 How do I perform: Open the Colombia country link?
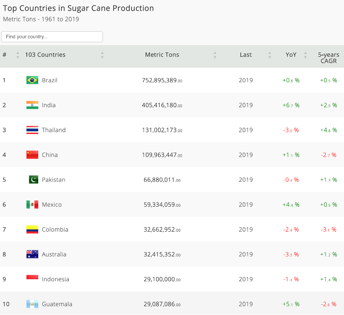point(55,229)
